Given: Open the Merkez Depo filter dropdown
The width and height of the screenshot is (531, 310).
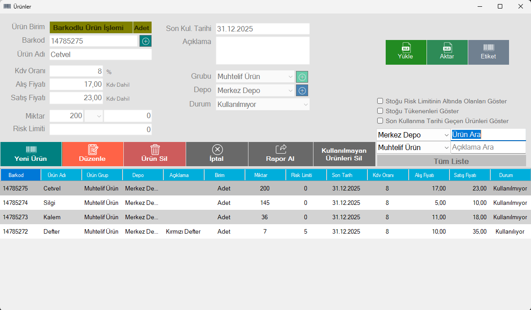Looking at the screenshot, I should tap(413, 135).
